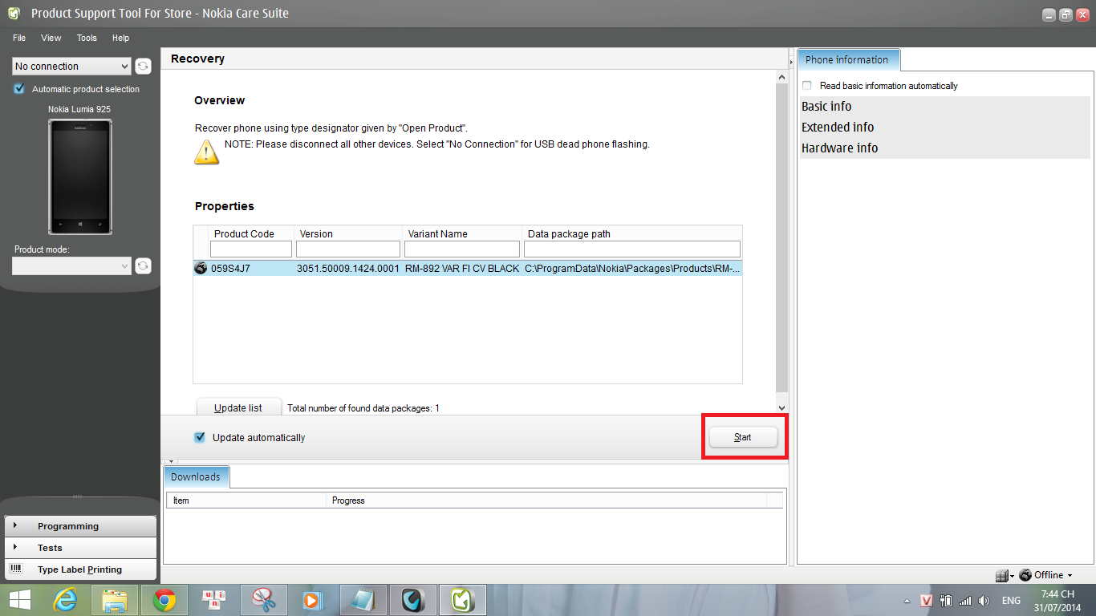This screenshot has height=616, width=1096.
Task: Open the Tools menu
Action: [87, 38]
